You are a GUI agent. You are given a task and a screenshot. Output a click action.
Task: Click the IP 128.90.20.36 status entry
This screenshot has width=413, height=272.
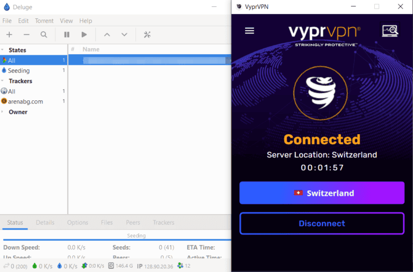click(155, 266)
